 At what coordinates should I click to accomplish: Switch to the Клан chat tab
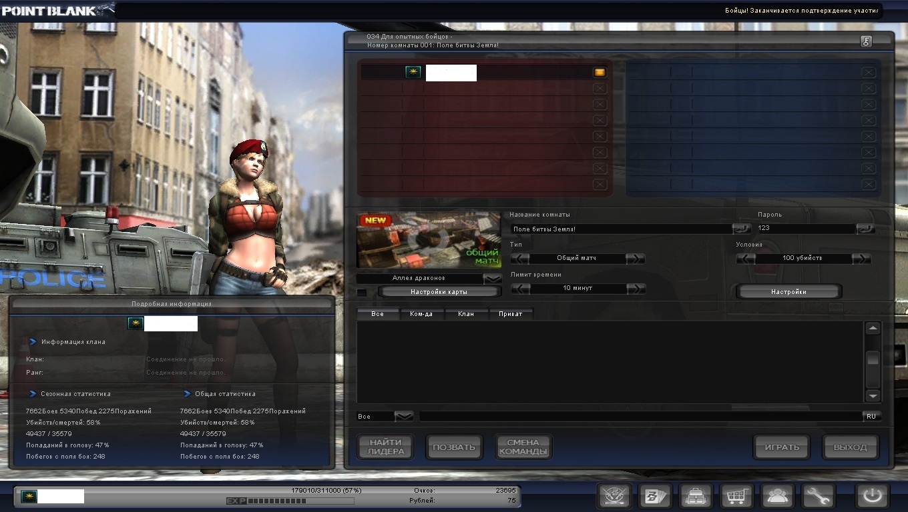[x=466, y=313]
